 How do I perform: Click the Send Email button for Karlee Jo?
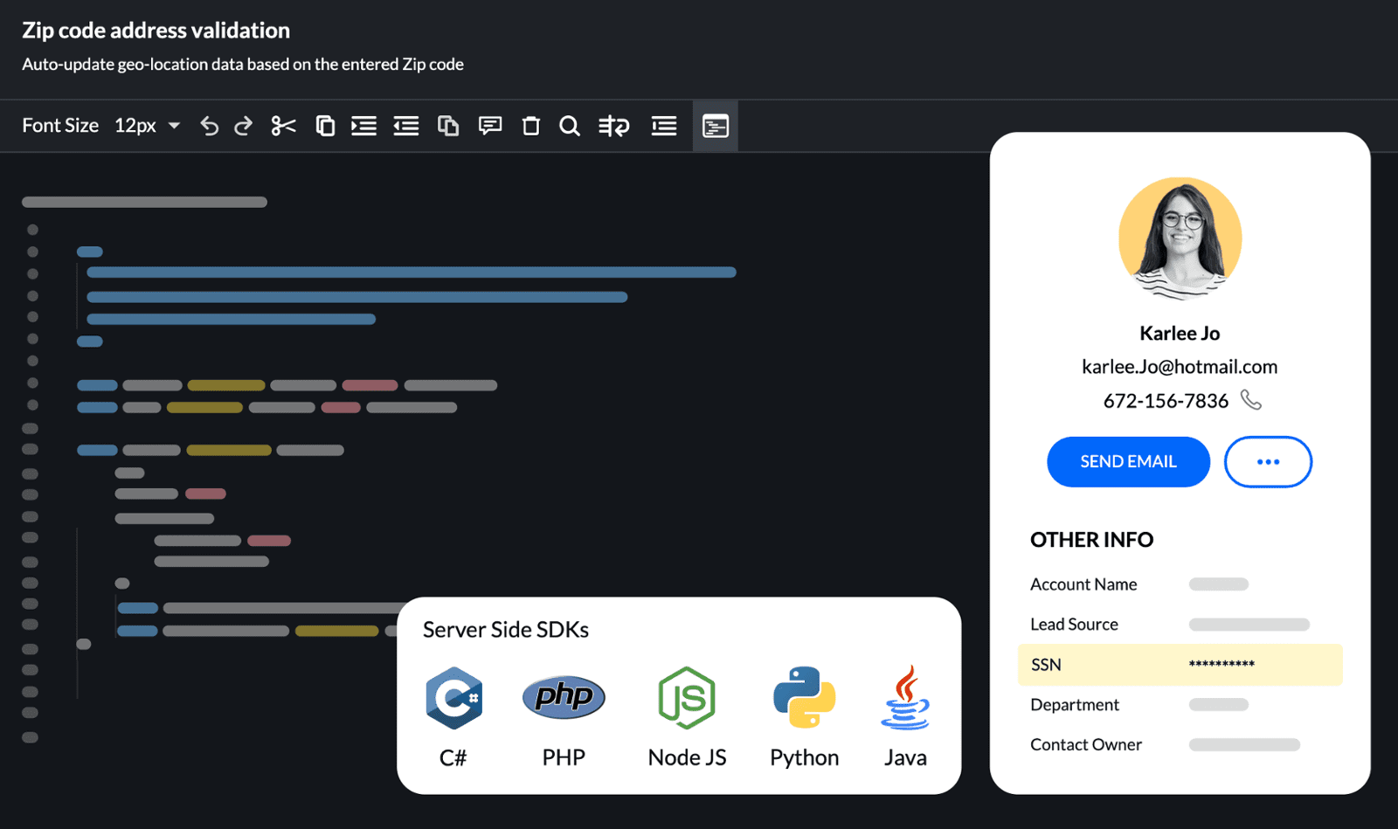click(1127, 461)
